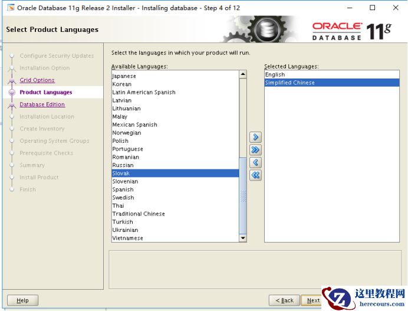Viewport: 408px width, 311px height.
Task: Close the Oracle installer window
Action: (396, 8)
